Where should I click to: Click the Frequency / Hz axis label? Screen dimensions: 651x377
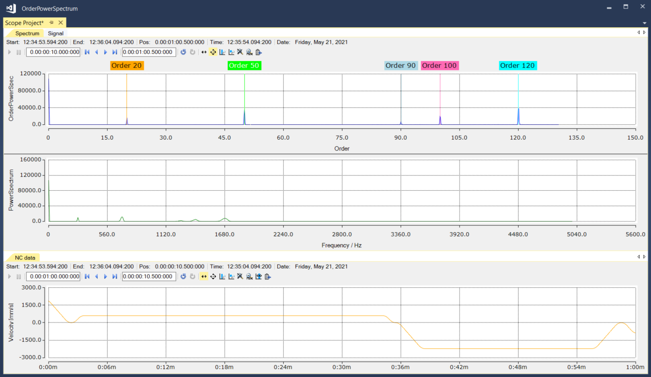click(x=342, y=245)
